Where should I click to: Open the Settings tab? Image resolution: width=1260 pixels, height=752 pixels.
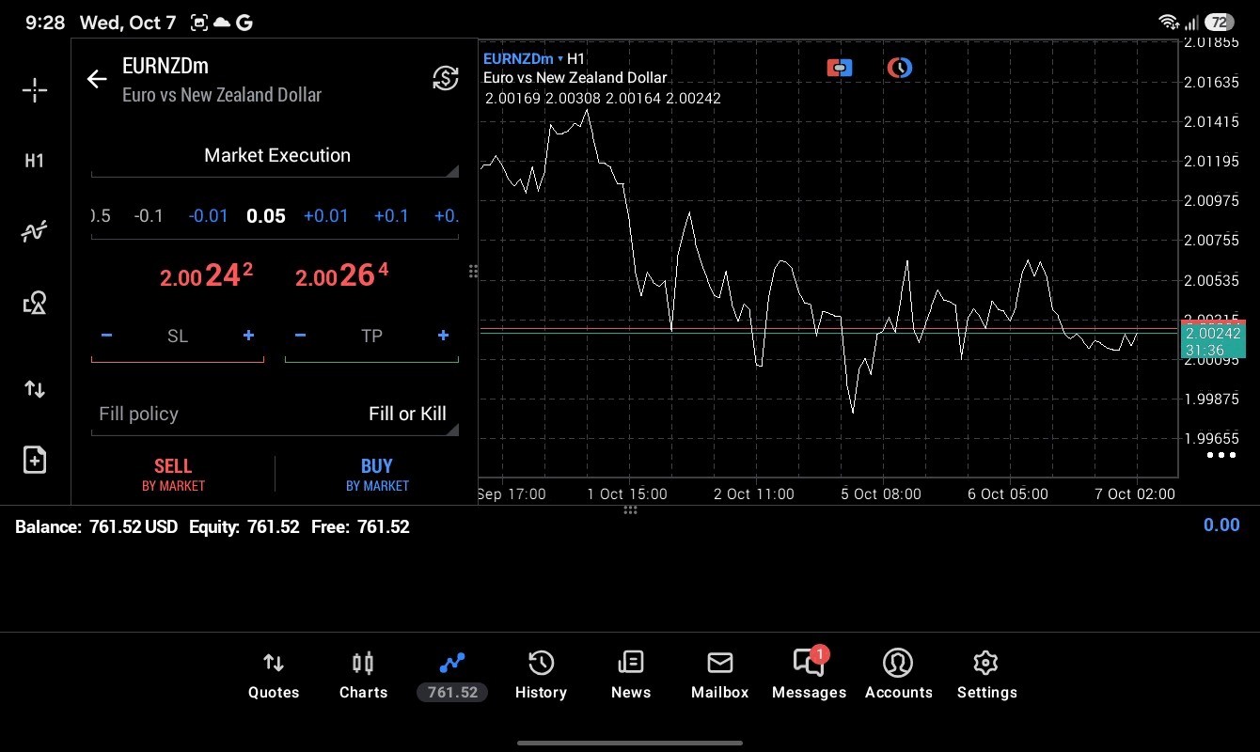click(986, 676)
